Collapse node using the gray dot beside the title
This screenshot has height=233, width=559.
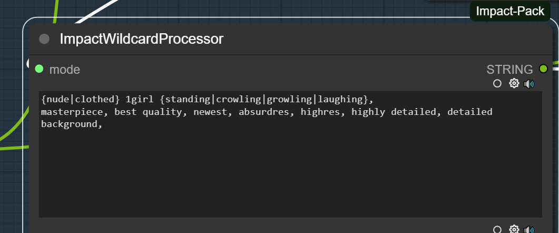tap(44, 38)
